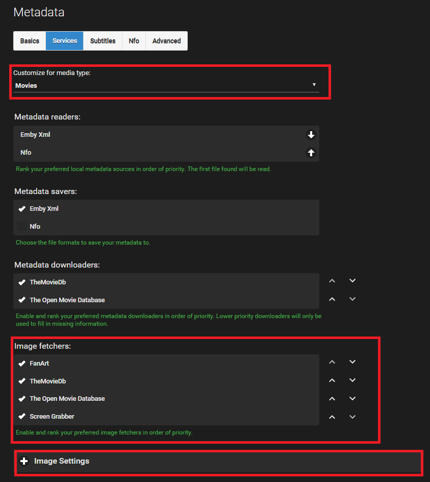Uncheck Emby Xml metadata saver
430x482 pixels.
coord(22,209)
